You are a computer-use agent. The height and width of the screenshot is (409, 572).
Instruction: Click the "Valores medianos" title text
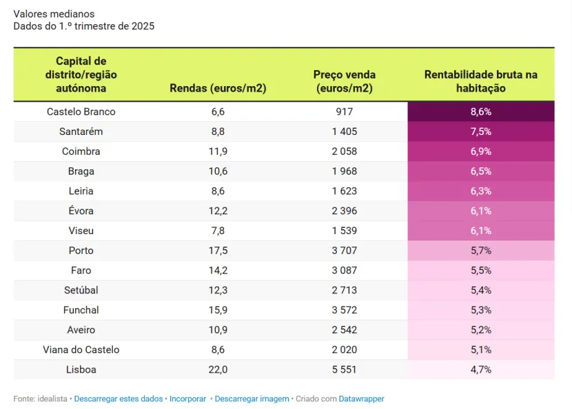[54, 14]
